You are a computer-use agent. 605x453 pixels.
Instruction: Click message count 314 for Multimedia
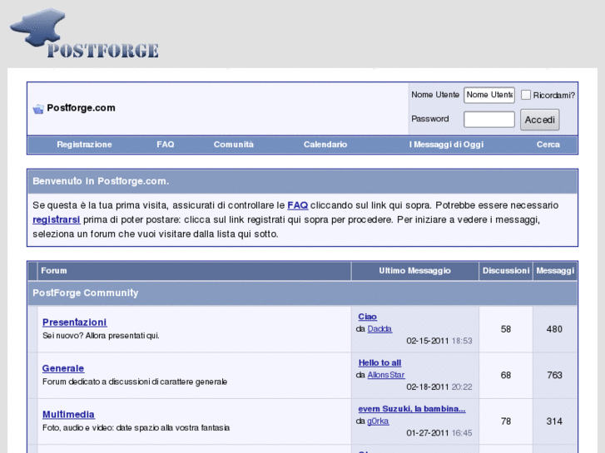[554, 421]
